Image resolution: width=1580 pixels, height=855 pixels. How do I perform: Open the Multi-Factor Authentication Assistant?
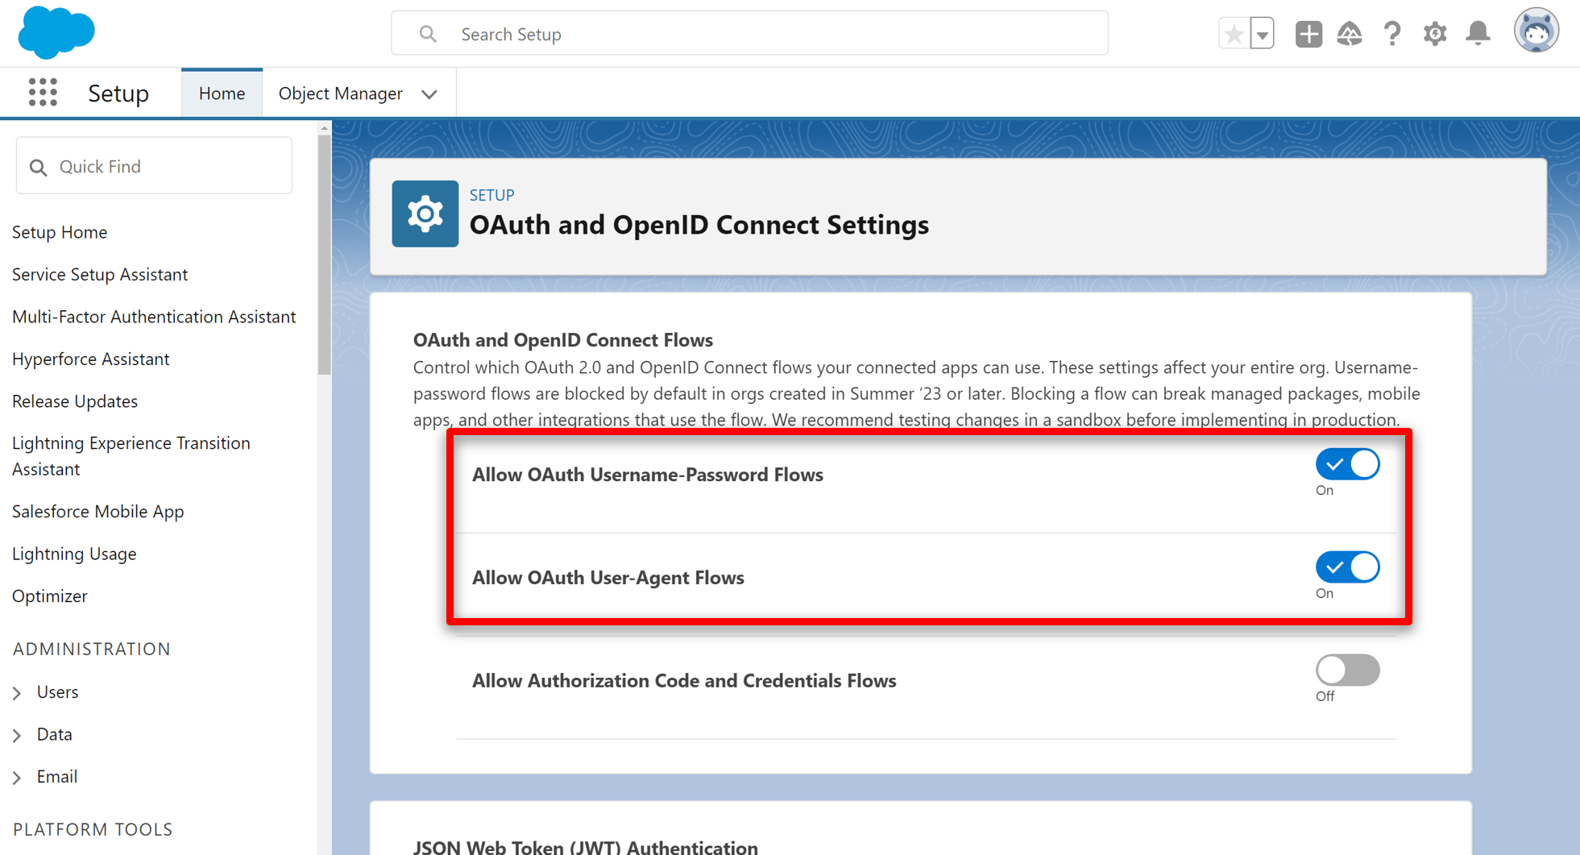(x=153, y=316)
